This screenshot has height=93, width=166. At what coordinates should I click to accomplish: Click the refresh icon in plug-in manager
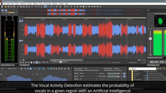pos(160,69)
